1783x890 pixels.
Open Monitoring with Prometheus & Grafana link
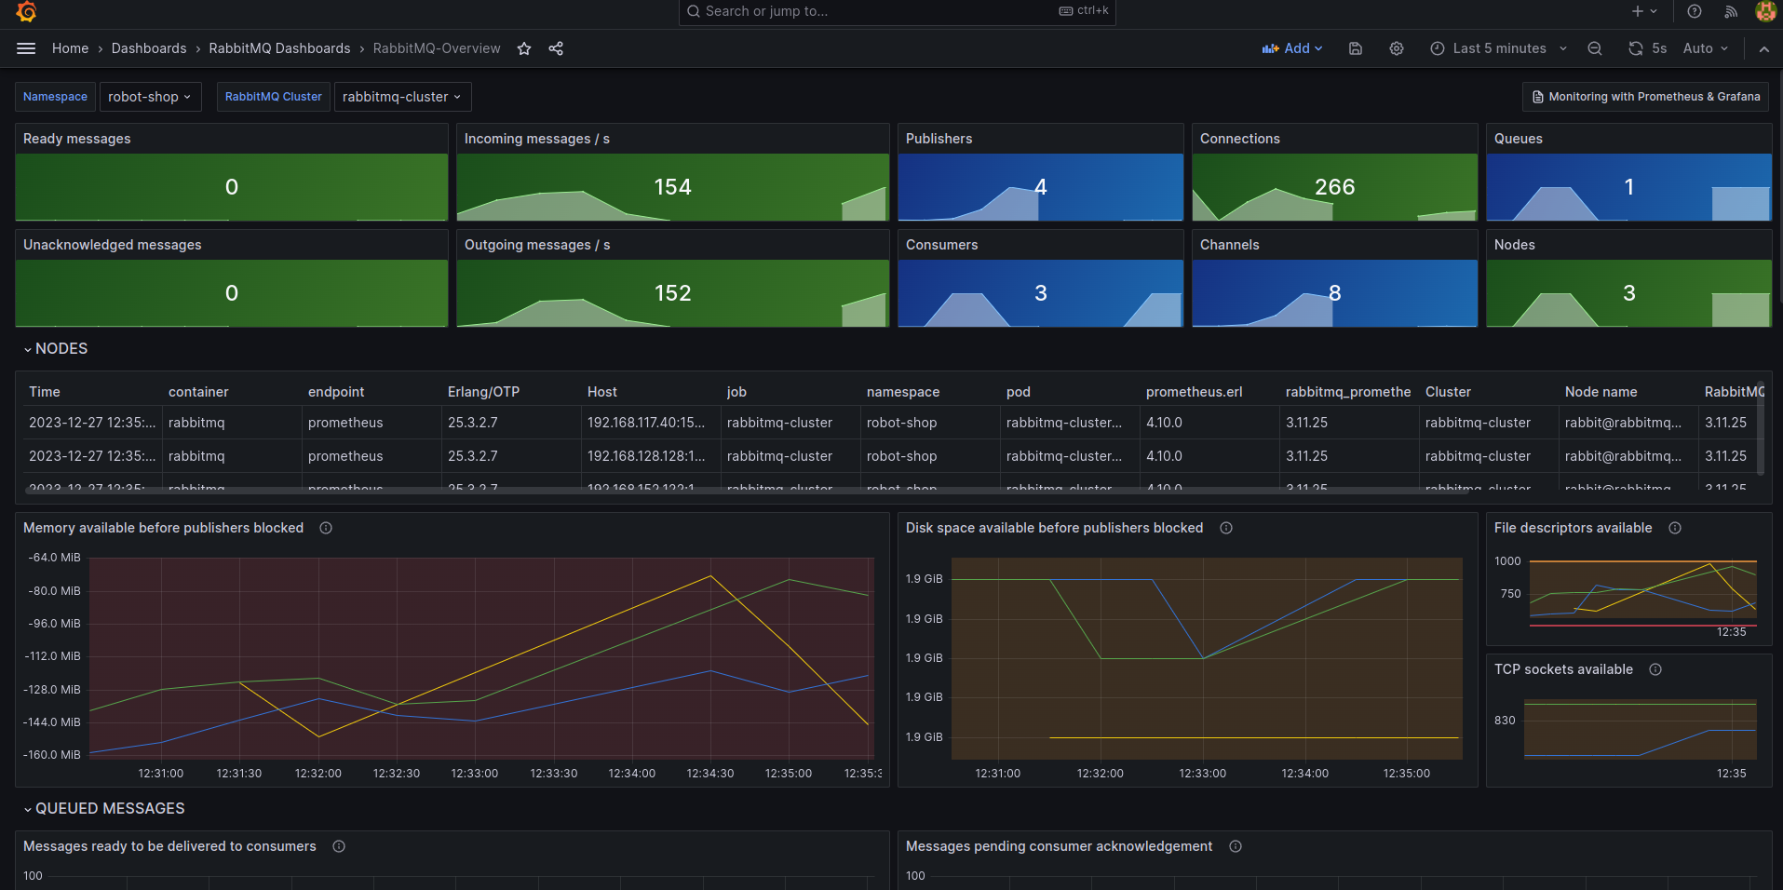pos(1645,97)
